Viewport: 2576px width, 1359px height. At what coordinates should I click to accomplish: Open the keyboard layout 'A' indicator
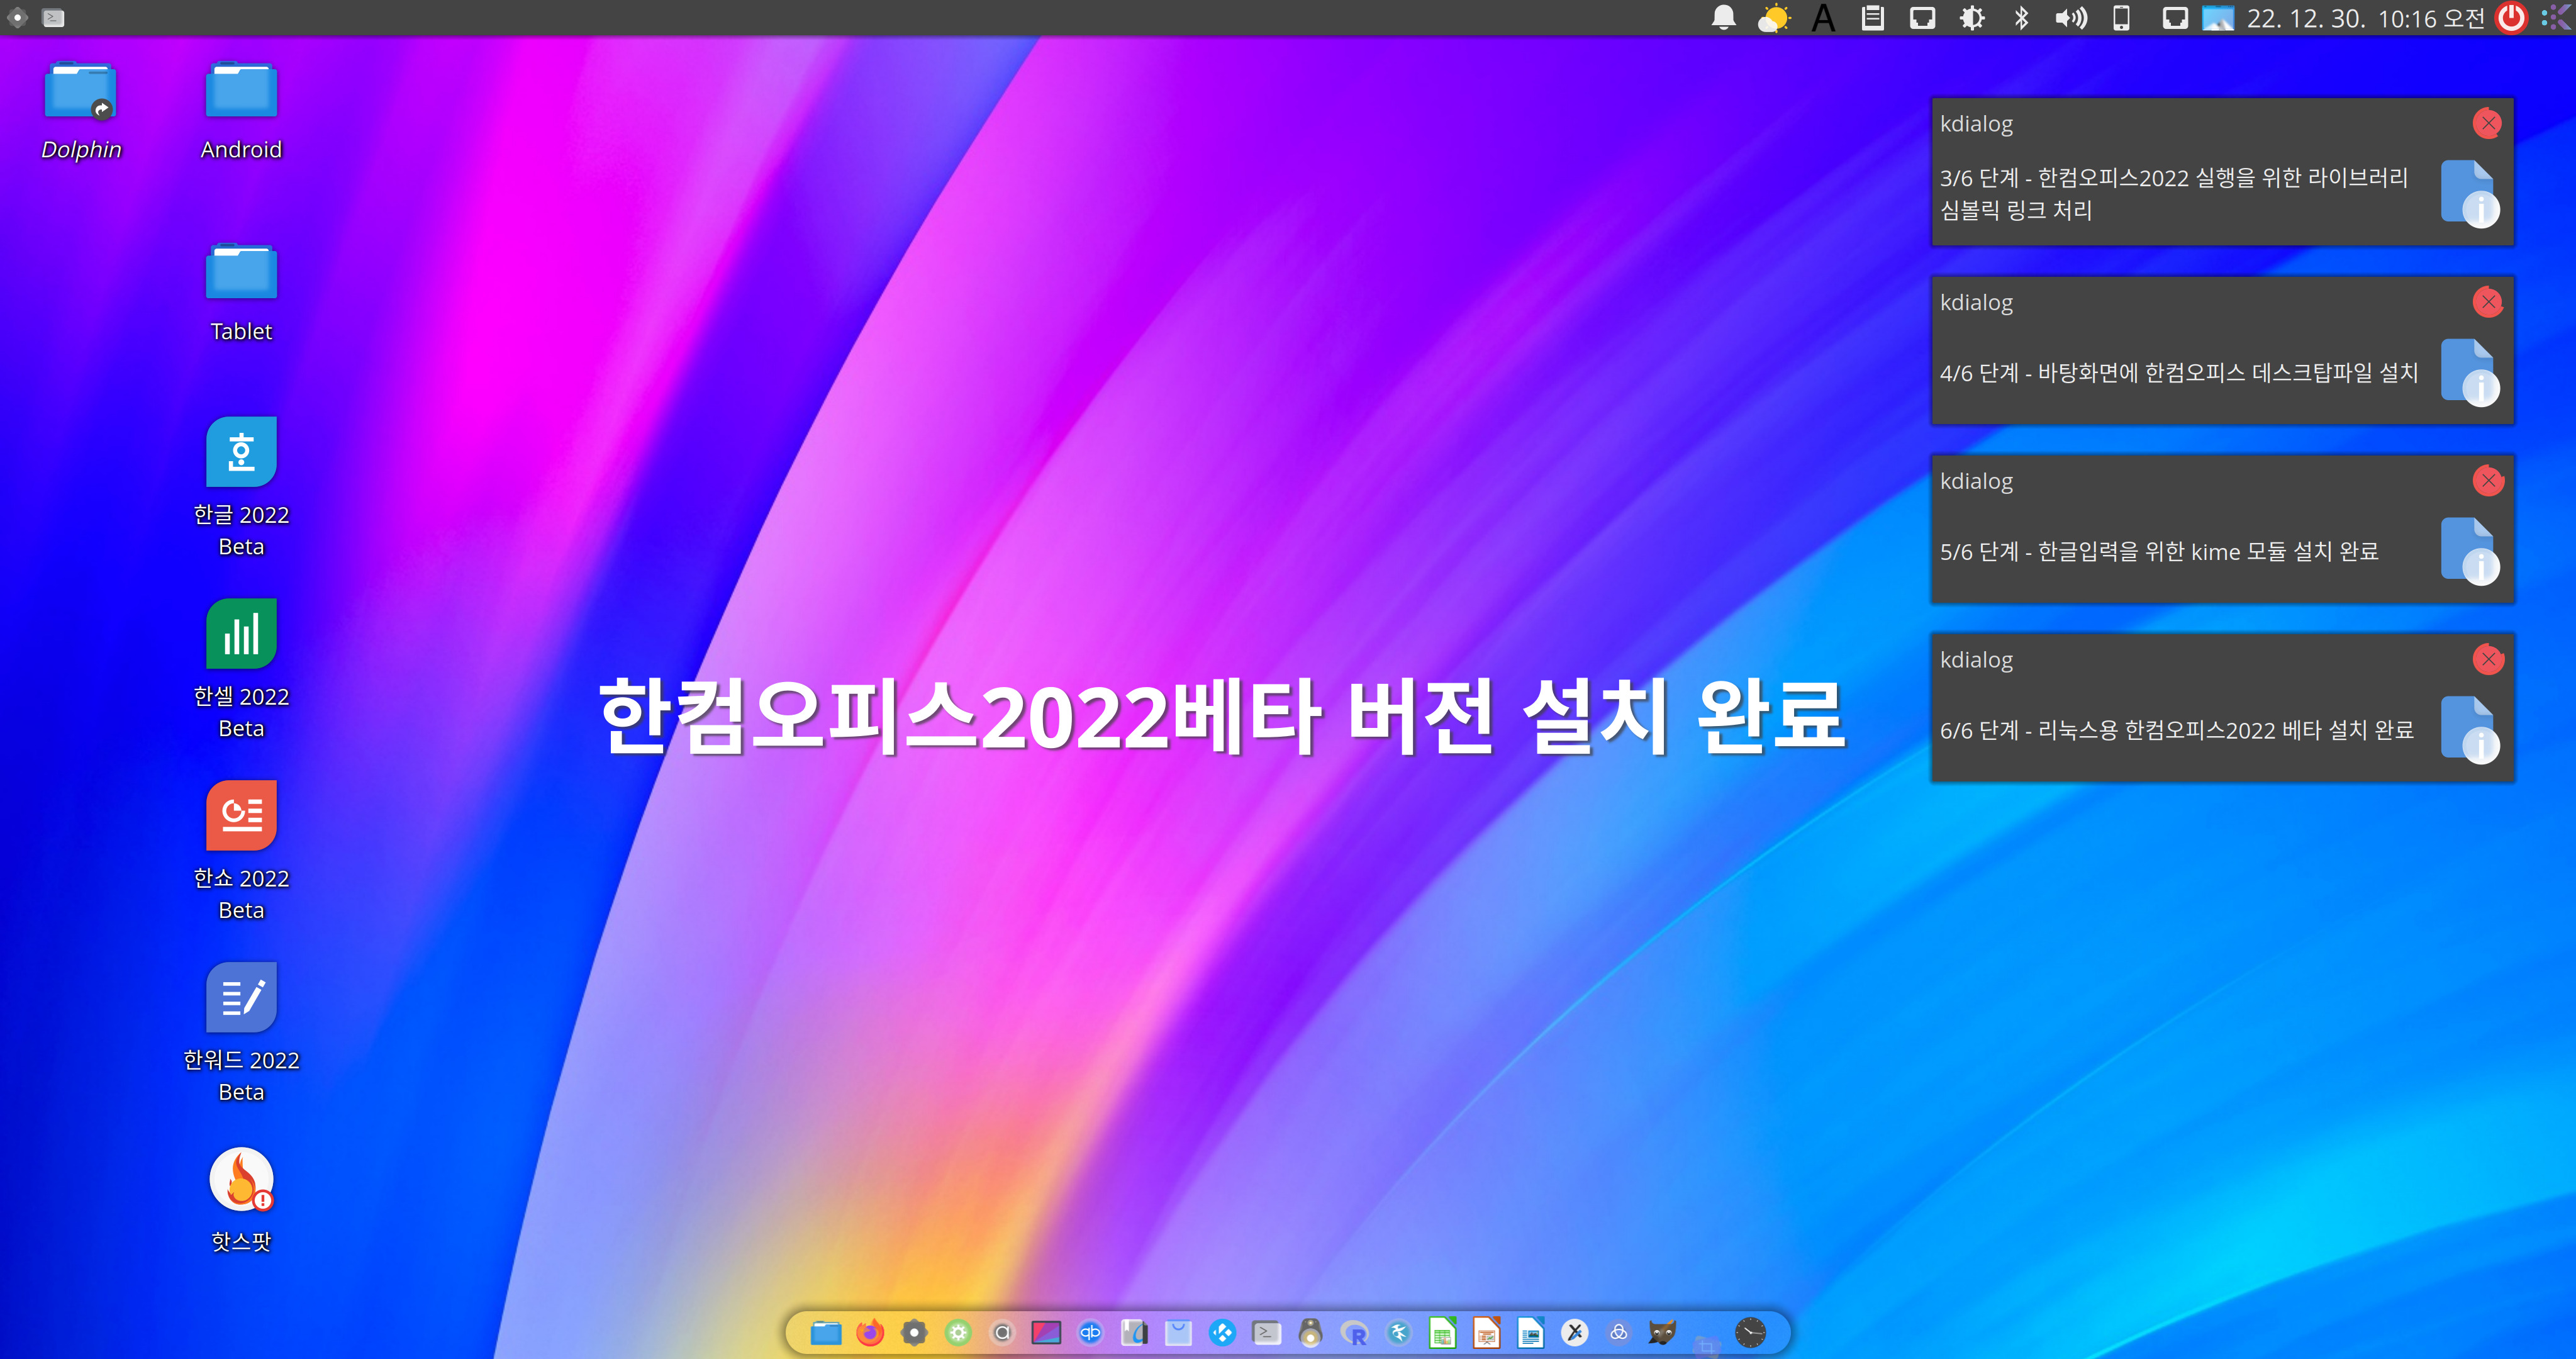[x=1824, y=18]
